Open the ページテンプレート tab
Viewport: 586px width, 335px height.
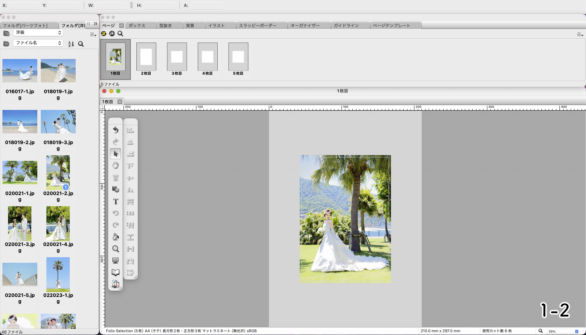click(x=391, y=25)
